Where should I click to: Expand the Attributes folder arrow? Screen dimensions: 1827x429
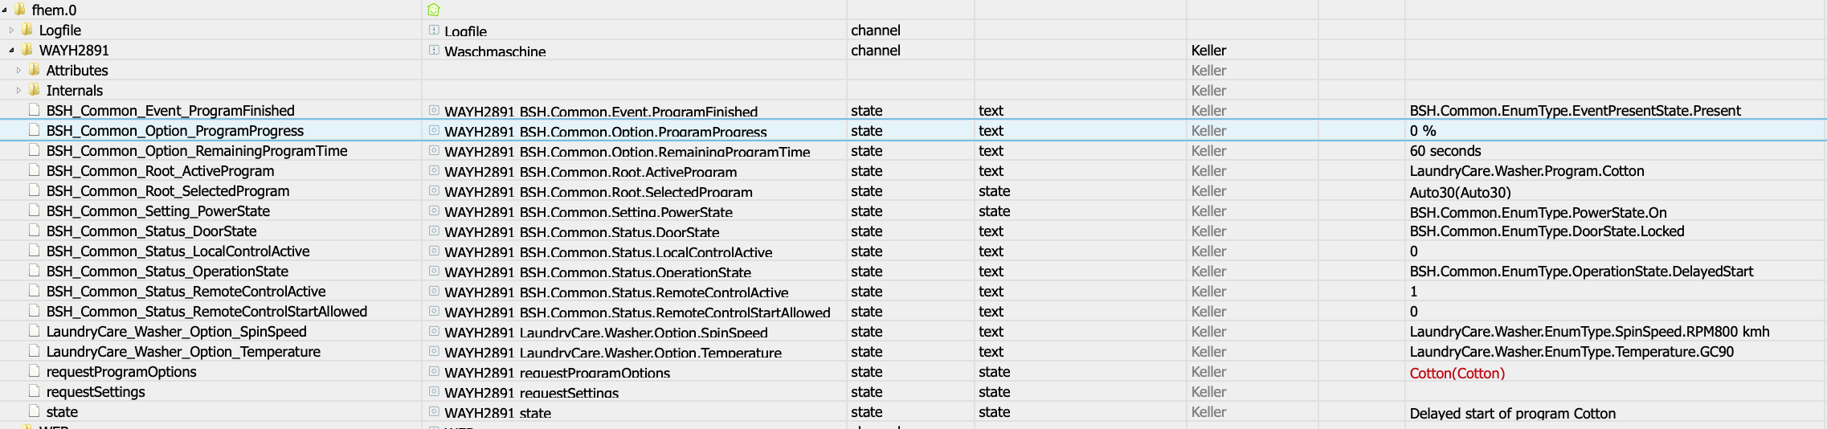[x=18, y=70]
